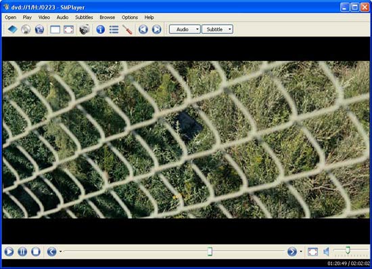The image size is (372, 269).
Task: Open the Audio track dropdown
Action: click(185, 29)
